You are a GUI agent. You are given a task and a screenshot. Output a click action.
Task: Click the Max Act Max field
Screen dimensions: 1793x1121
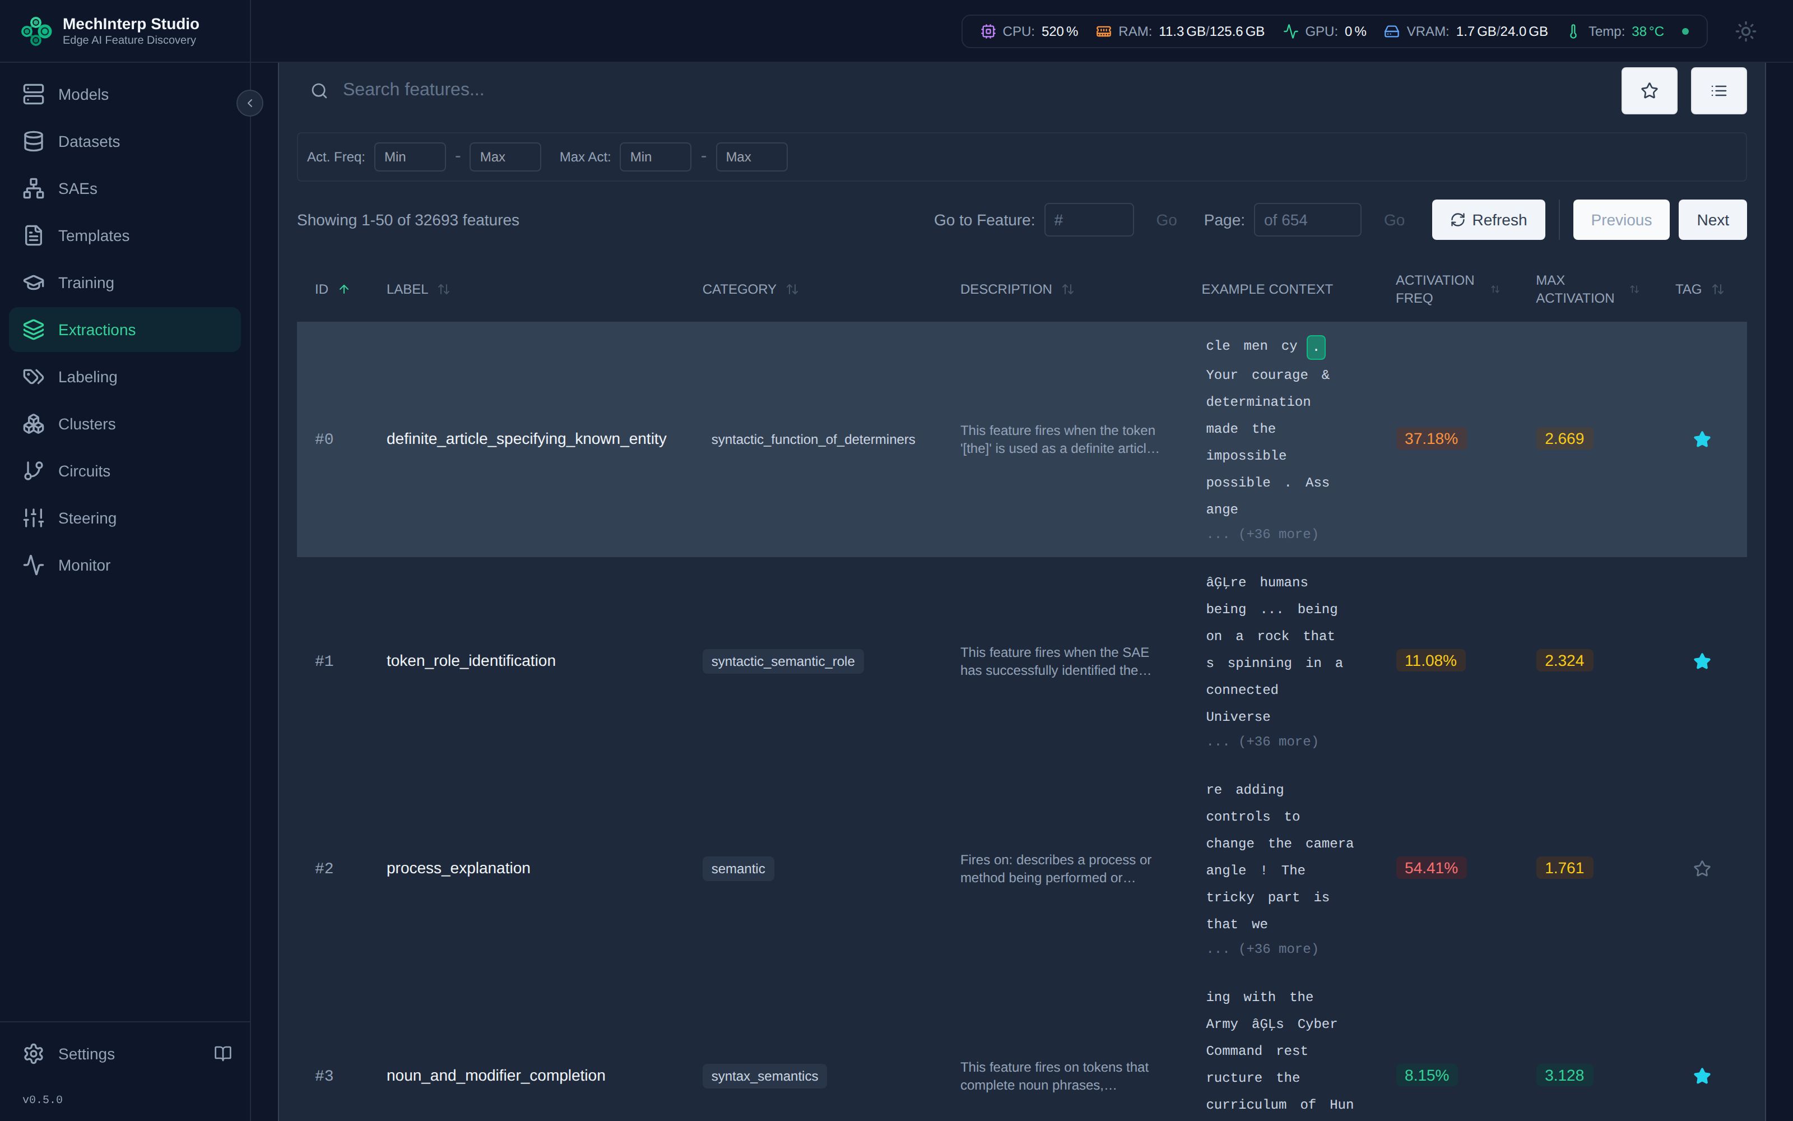pyautogui.click(x=751, y=157)
